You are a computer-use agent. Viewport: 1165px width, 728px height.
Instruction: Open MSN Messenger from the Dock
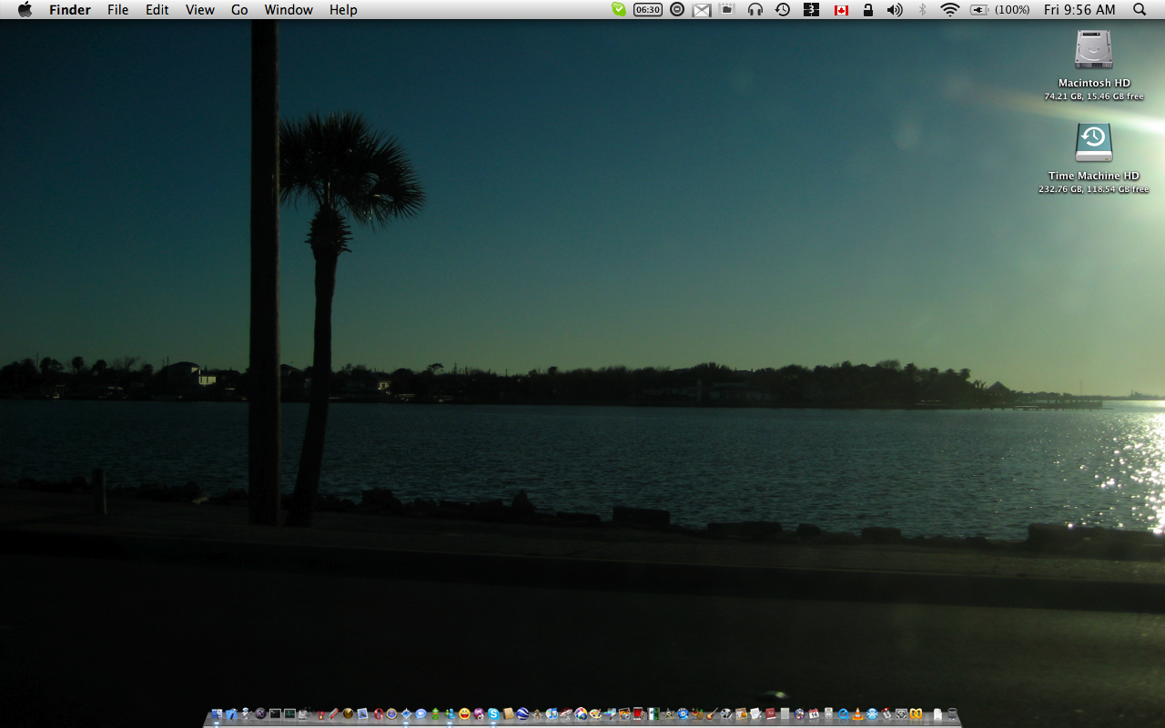450,714
